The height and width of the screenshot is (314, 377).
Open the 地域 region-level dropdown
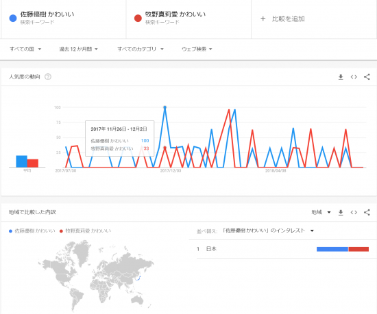tap(321, 212)
